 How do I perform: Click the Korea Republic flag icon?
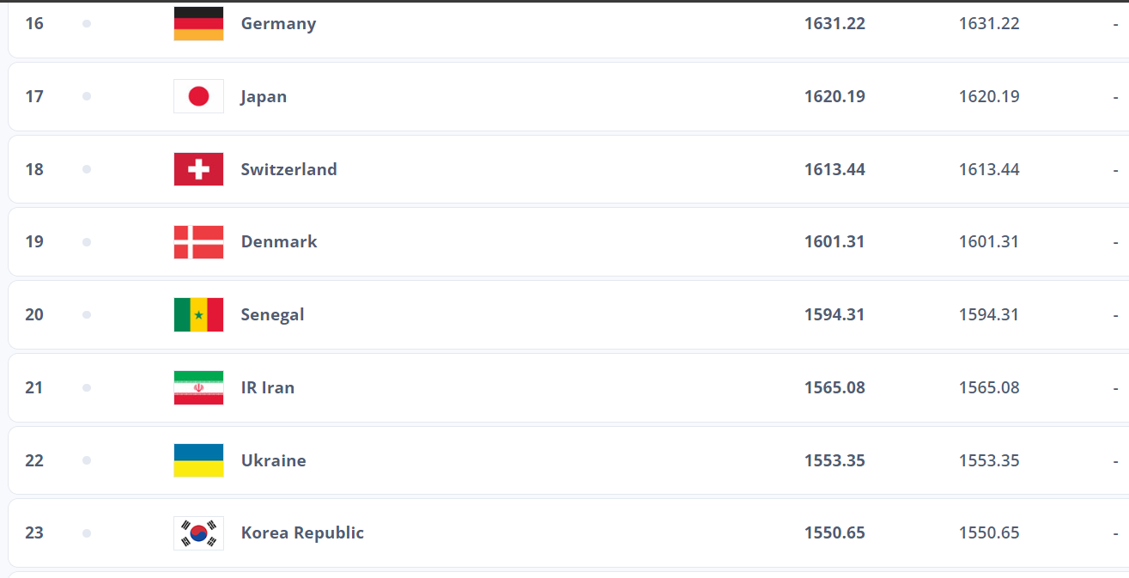pyautogui.click(x=198, y=533)
